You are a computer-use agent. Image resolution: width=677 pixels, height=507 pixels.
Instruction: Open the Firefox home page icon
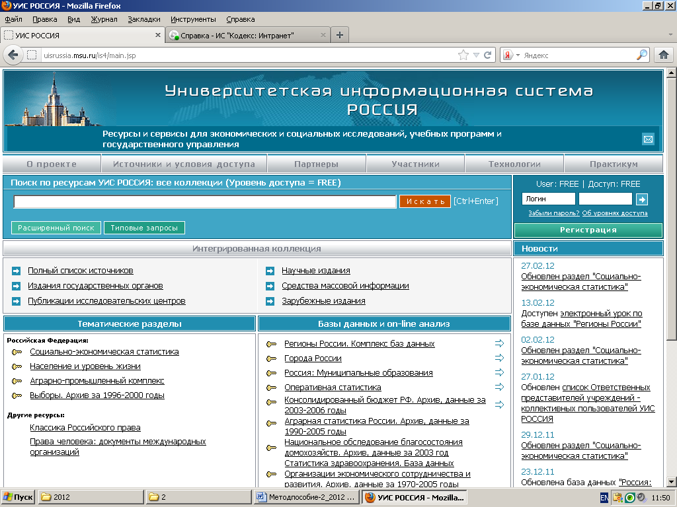click(664, 55)
